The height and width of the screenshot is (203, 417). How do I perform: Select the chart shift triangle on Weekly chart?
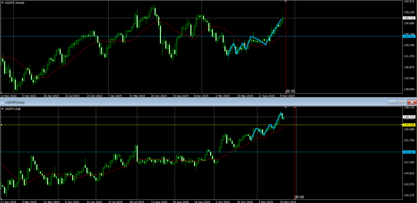[x=286, y=2]
